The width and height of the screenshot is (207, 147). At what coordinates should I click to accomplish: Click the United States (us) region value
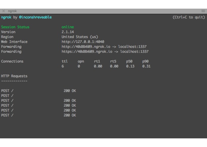[80, 37]
